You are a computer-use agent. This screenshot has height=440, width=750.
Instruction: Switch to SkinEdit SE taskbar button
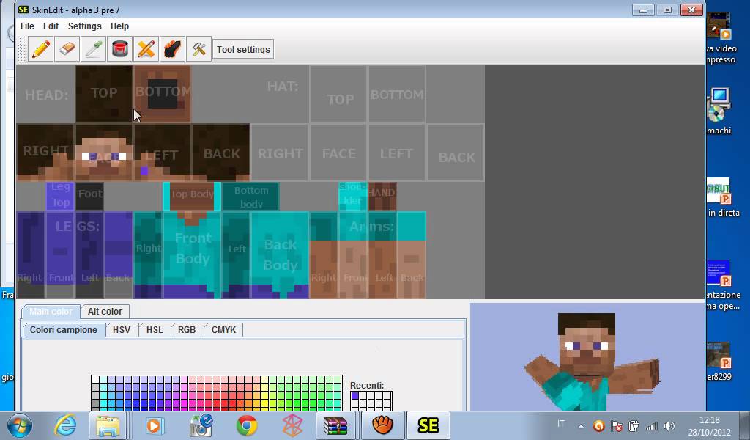pos(428,425)
